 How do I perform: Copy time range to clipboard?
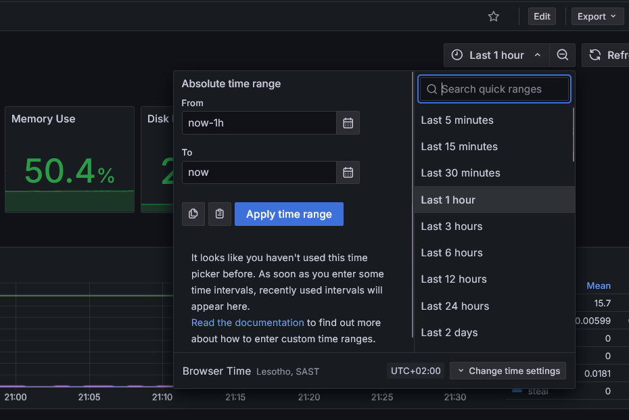coord(193,214)
